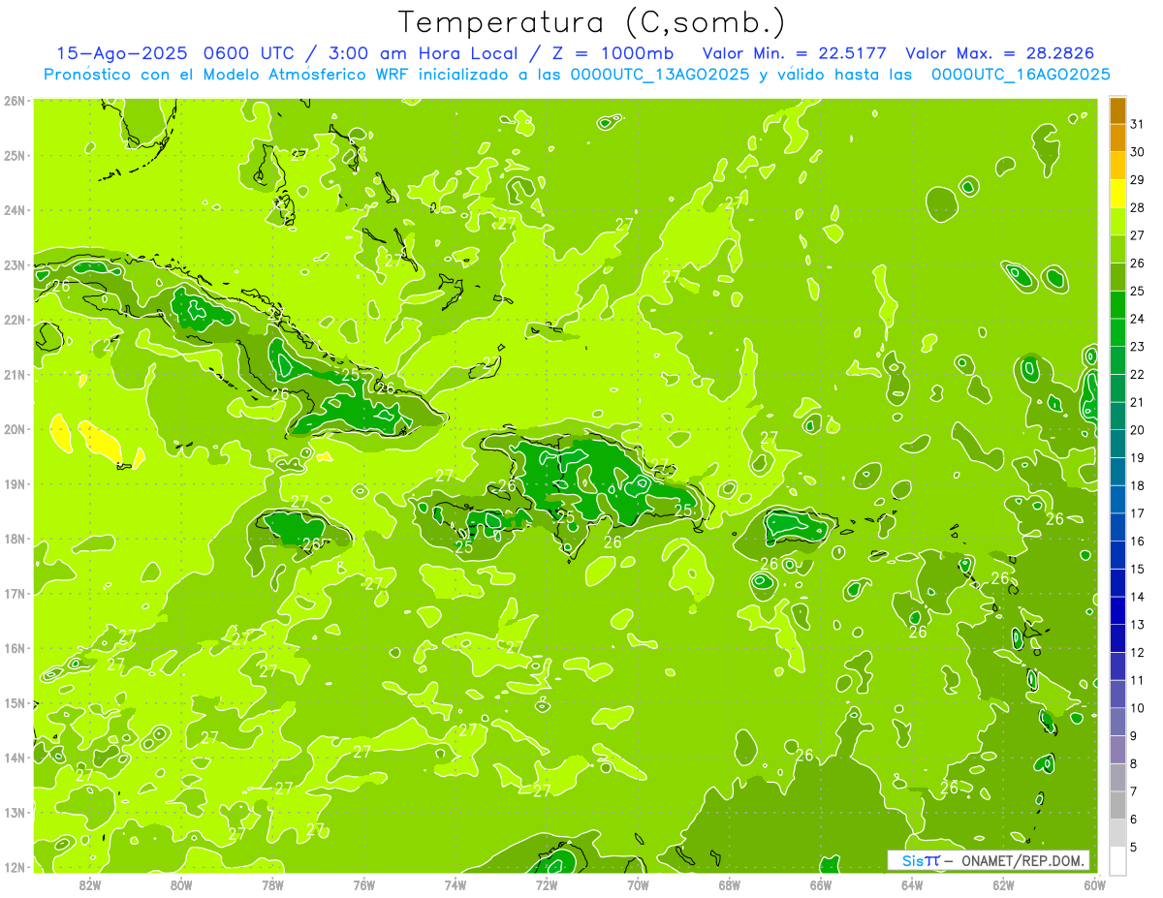Pick the brown colorbar segment above 31
1163x898 pixels.
click(x=1118, y=110)
